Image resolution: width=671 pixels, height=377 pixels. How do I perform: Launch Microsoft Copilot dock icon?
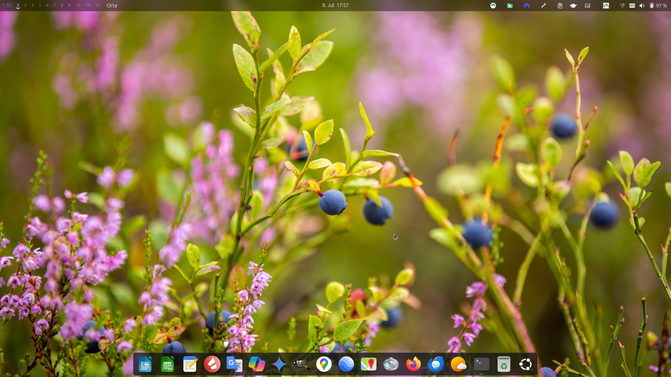257,364
